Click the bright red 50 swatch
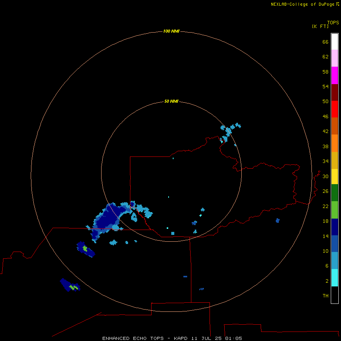Viewport: 341px width, 341px height. (335, 109)
